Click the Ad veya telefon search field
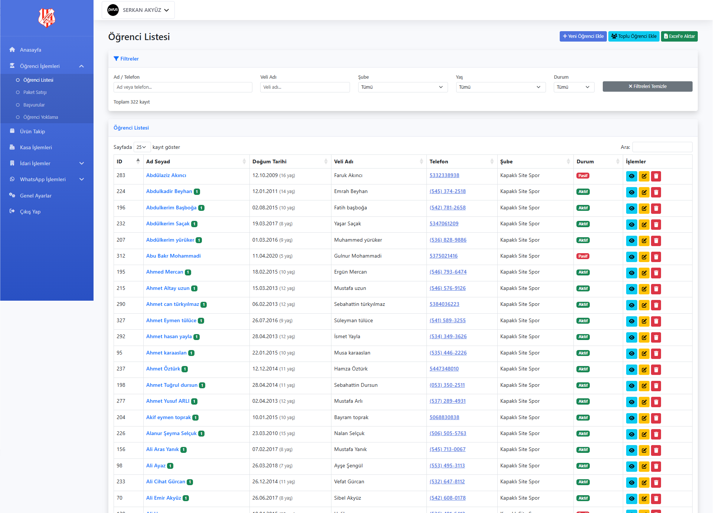The height and width of the screenshot is (513, 713). 183,87
